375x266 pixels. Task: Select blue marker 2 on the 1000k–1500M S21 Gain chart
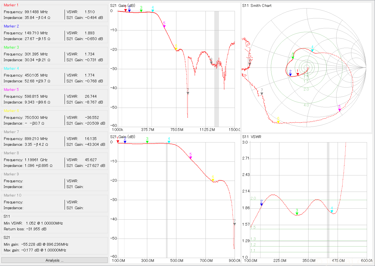pyautogui.click(x=129, y=11)
